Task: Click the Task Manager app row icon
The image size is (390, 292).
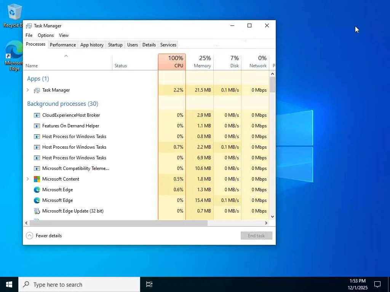Action: click(x=37, y=90)
